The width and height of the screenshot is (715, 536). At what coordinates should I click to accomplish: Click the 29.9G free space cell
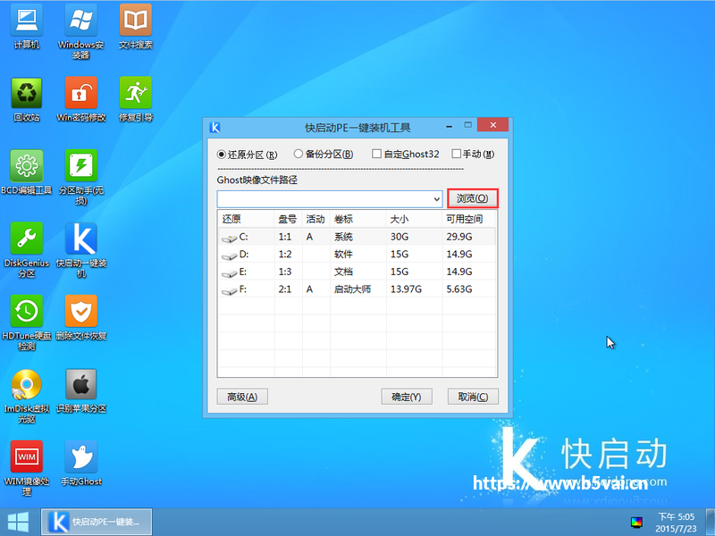pyautogui.click(x=459, y=237)
